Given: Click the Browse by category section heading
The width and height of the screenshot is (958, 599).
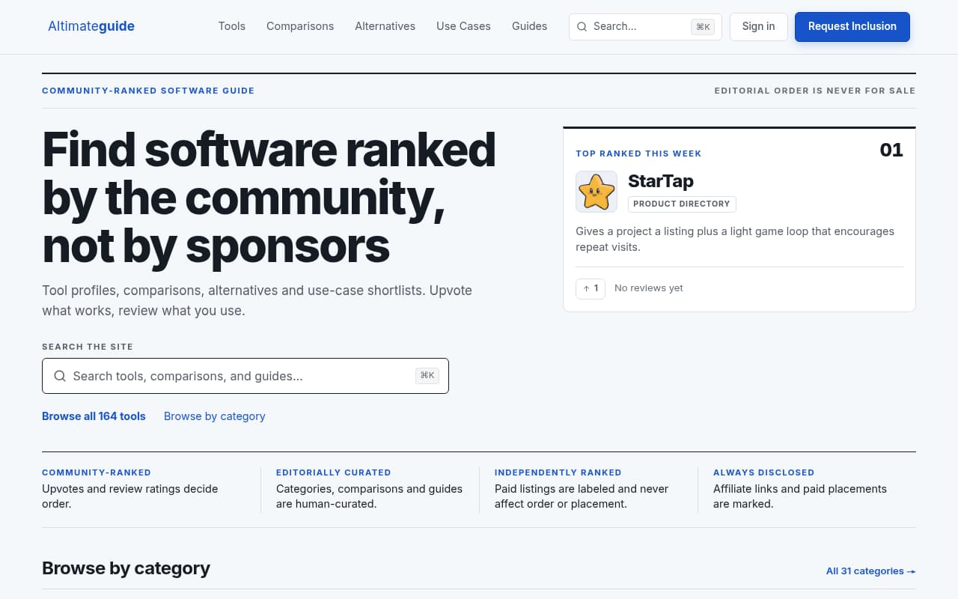Looking at the screenshot, I should [126, 568].
